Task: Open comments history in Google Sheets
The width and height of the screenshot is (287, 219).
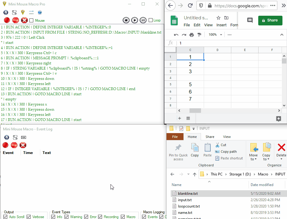Action: [250, 20]
